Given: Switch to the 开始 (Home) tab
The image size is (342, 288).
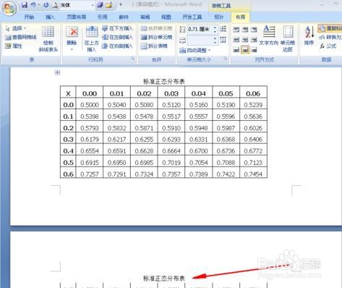Looking at the screenshot, I should [x=29, y=17].
